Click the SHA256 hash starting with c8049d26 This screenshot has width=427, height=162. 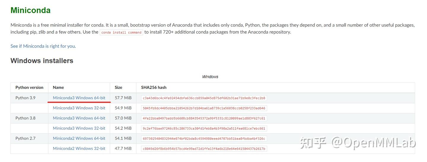(x=204, y=149)
